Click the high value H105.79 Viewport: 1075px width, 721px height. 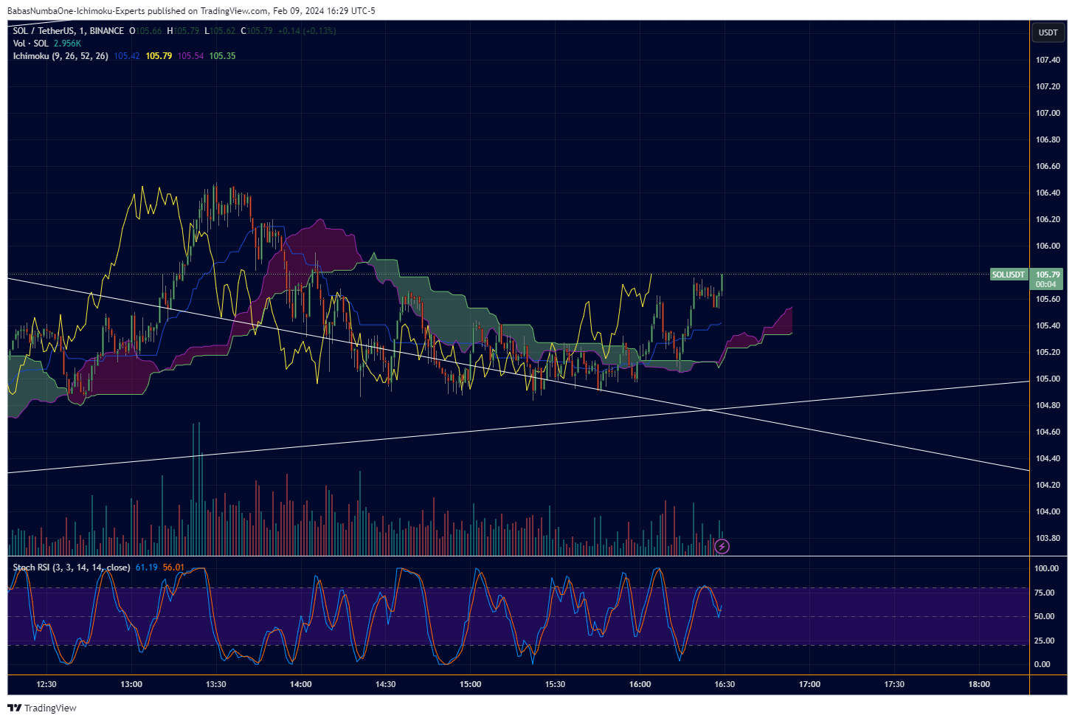coord(183,31)
